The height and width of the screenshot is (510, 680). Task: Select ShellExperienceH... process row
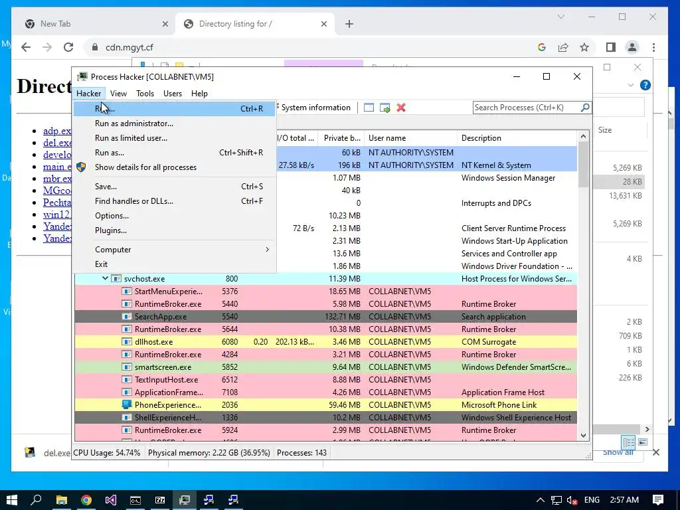325,417
